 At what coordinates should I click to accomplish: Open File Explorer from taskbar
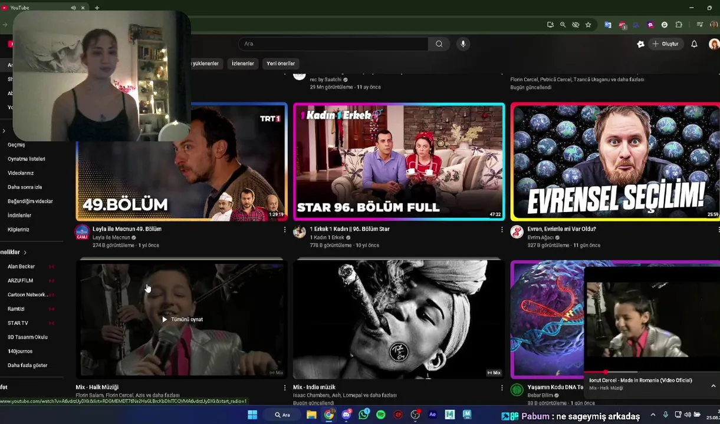point(311,415)
